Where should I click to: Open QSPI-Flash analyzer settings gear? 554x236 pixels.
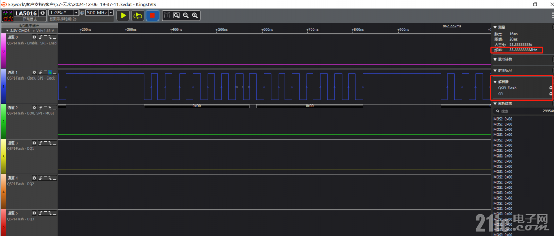(x=550, y=88)
